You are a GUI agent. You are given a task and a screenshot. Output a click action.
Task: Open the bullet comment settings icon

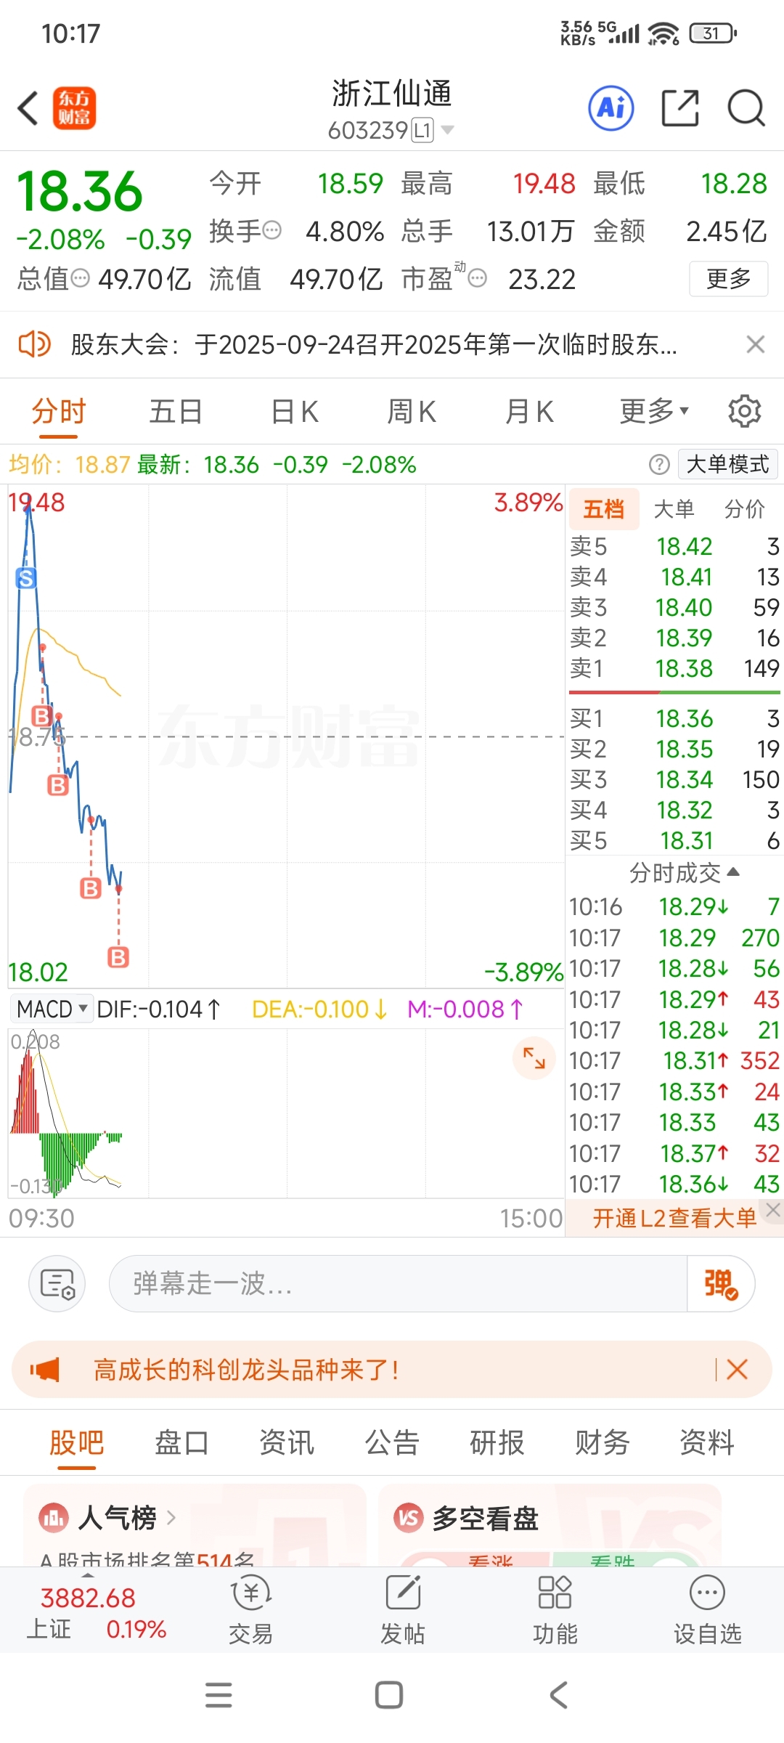pyautogui.click(x=57, y=1283)
